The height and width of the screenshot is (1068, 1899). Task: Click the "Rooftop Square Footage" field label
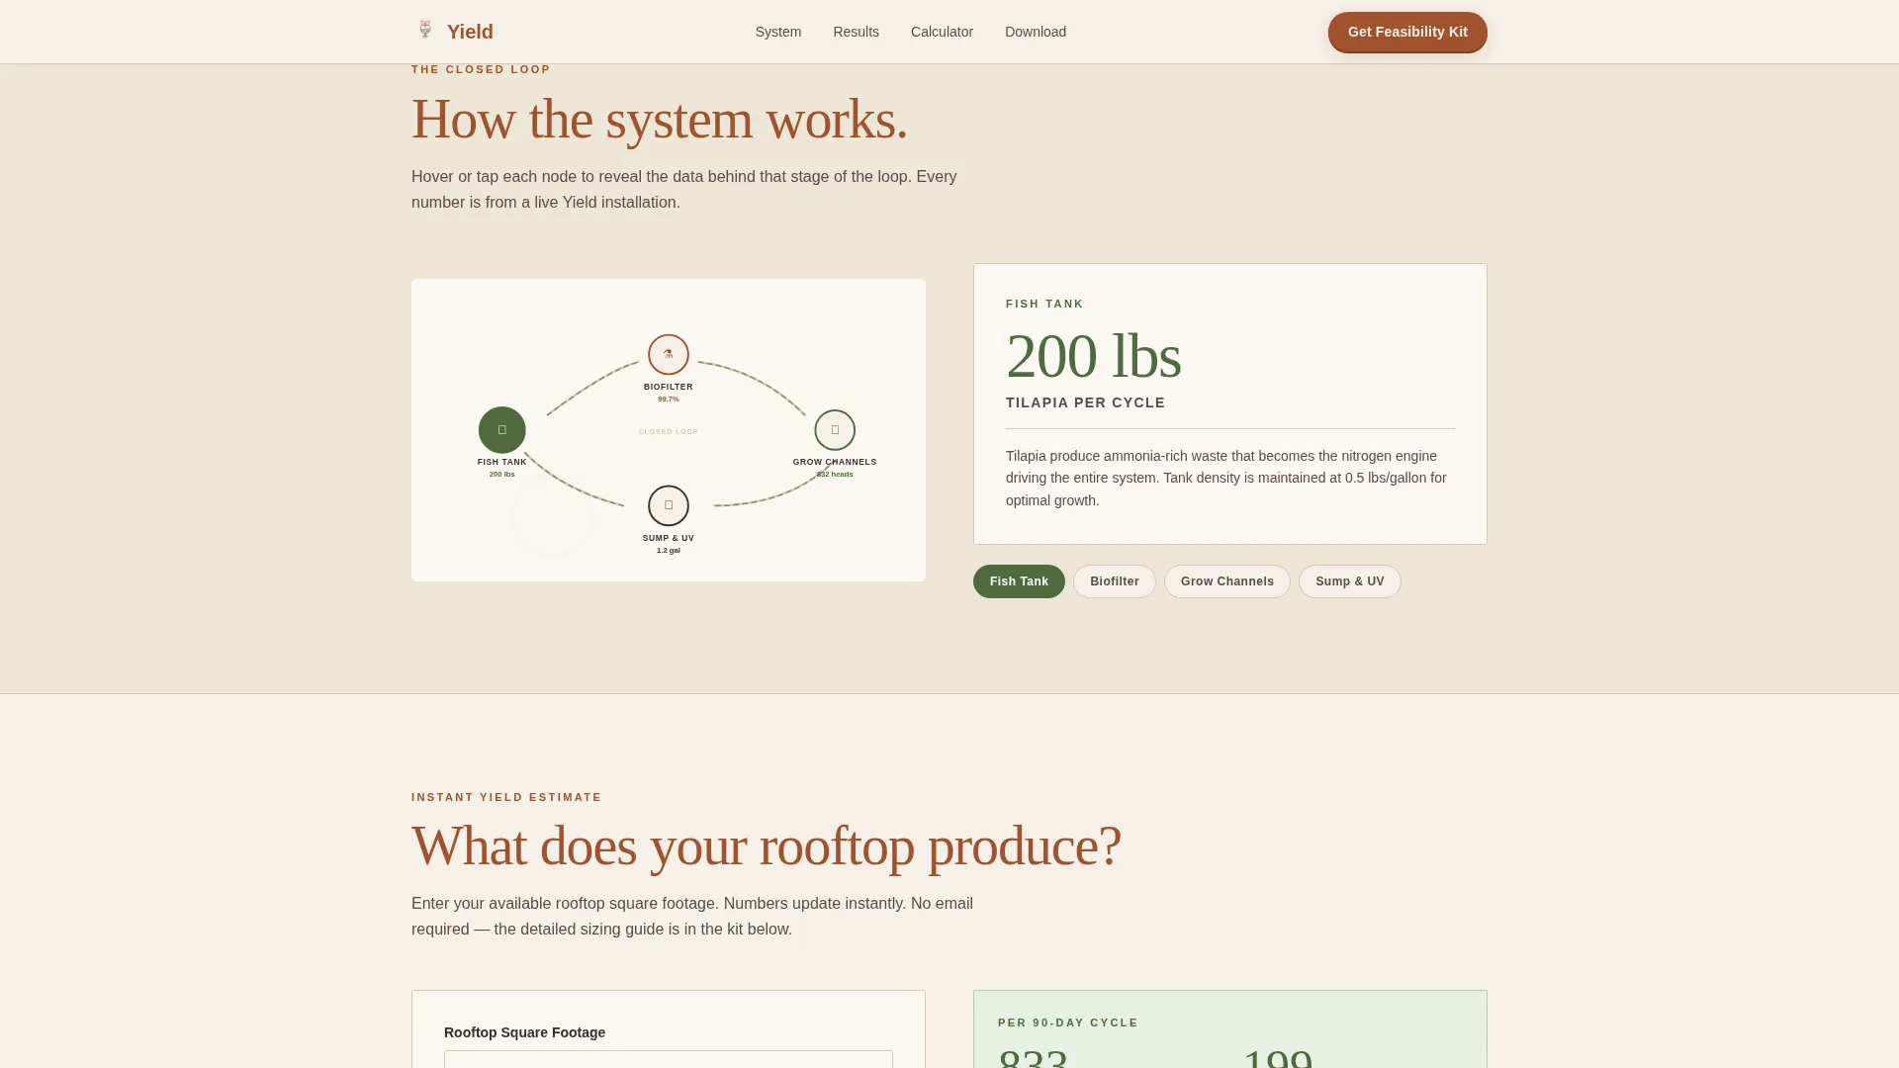click(x=524, y=1032)
